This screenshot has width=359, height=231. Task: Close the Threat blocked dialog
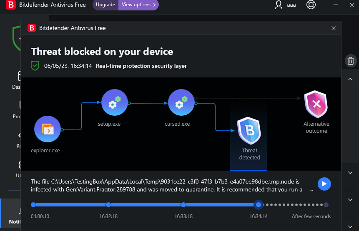point(333,28)
